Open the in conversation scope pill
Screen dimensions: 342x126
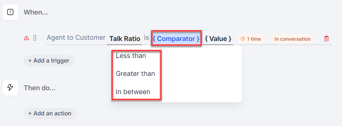click(292, 39)
